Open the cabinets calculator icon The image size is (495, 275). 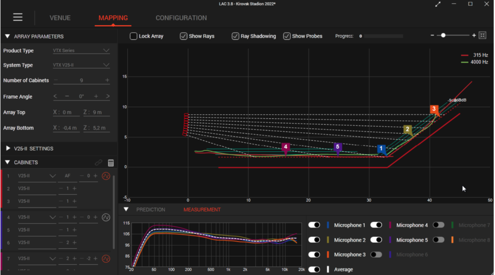(x=111, y=163)
